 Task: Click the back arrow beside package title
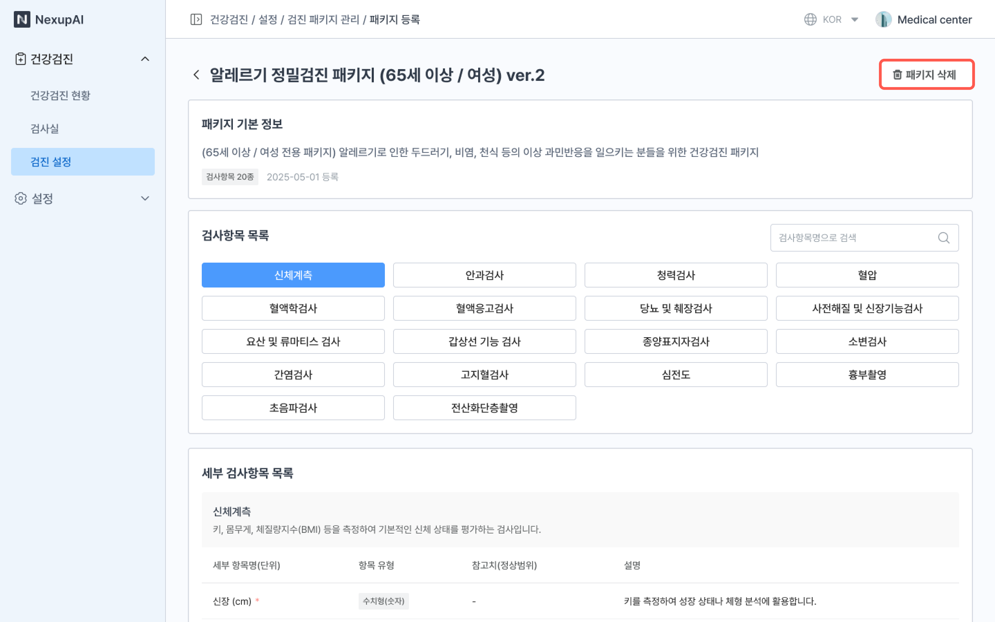tap(197, 75)
